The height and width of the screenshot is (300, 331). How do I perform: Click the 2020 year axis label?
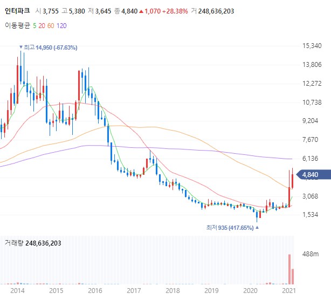250,291
